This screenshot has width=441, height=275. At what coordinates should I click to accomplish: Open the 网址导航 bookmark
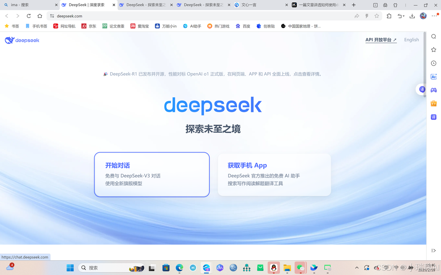coord(64,26)
